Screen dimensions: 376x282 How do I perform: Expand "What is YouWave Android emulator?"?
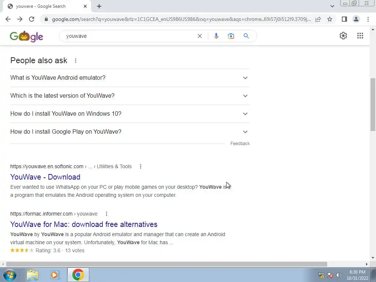130,78
